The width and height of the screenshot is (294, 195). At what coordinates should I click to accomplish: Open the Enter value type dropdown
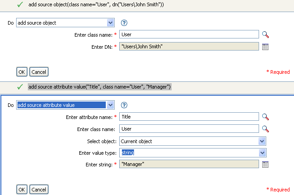263,153
